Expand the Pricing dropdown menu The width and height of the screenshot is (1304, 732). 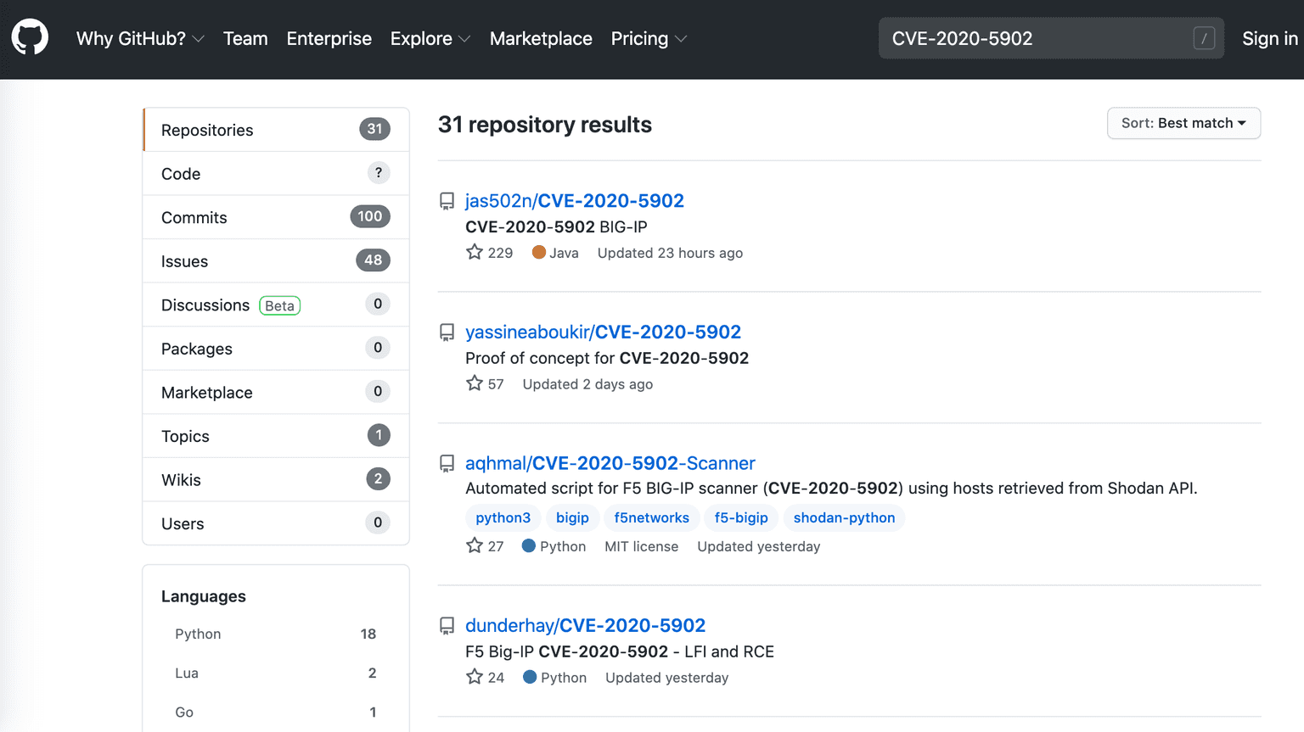click(x=683, y=39)
